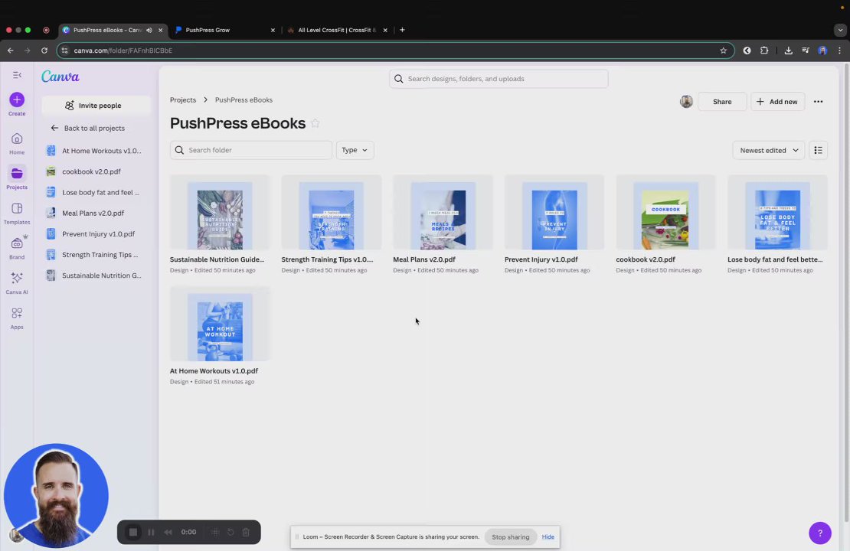Viewport: 850px width, 551px height.
Task: Click the Share button
Action: click(x=722, y=102)
